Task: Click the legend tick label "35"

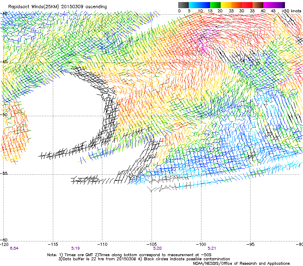Action: pos(252,11)
